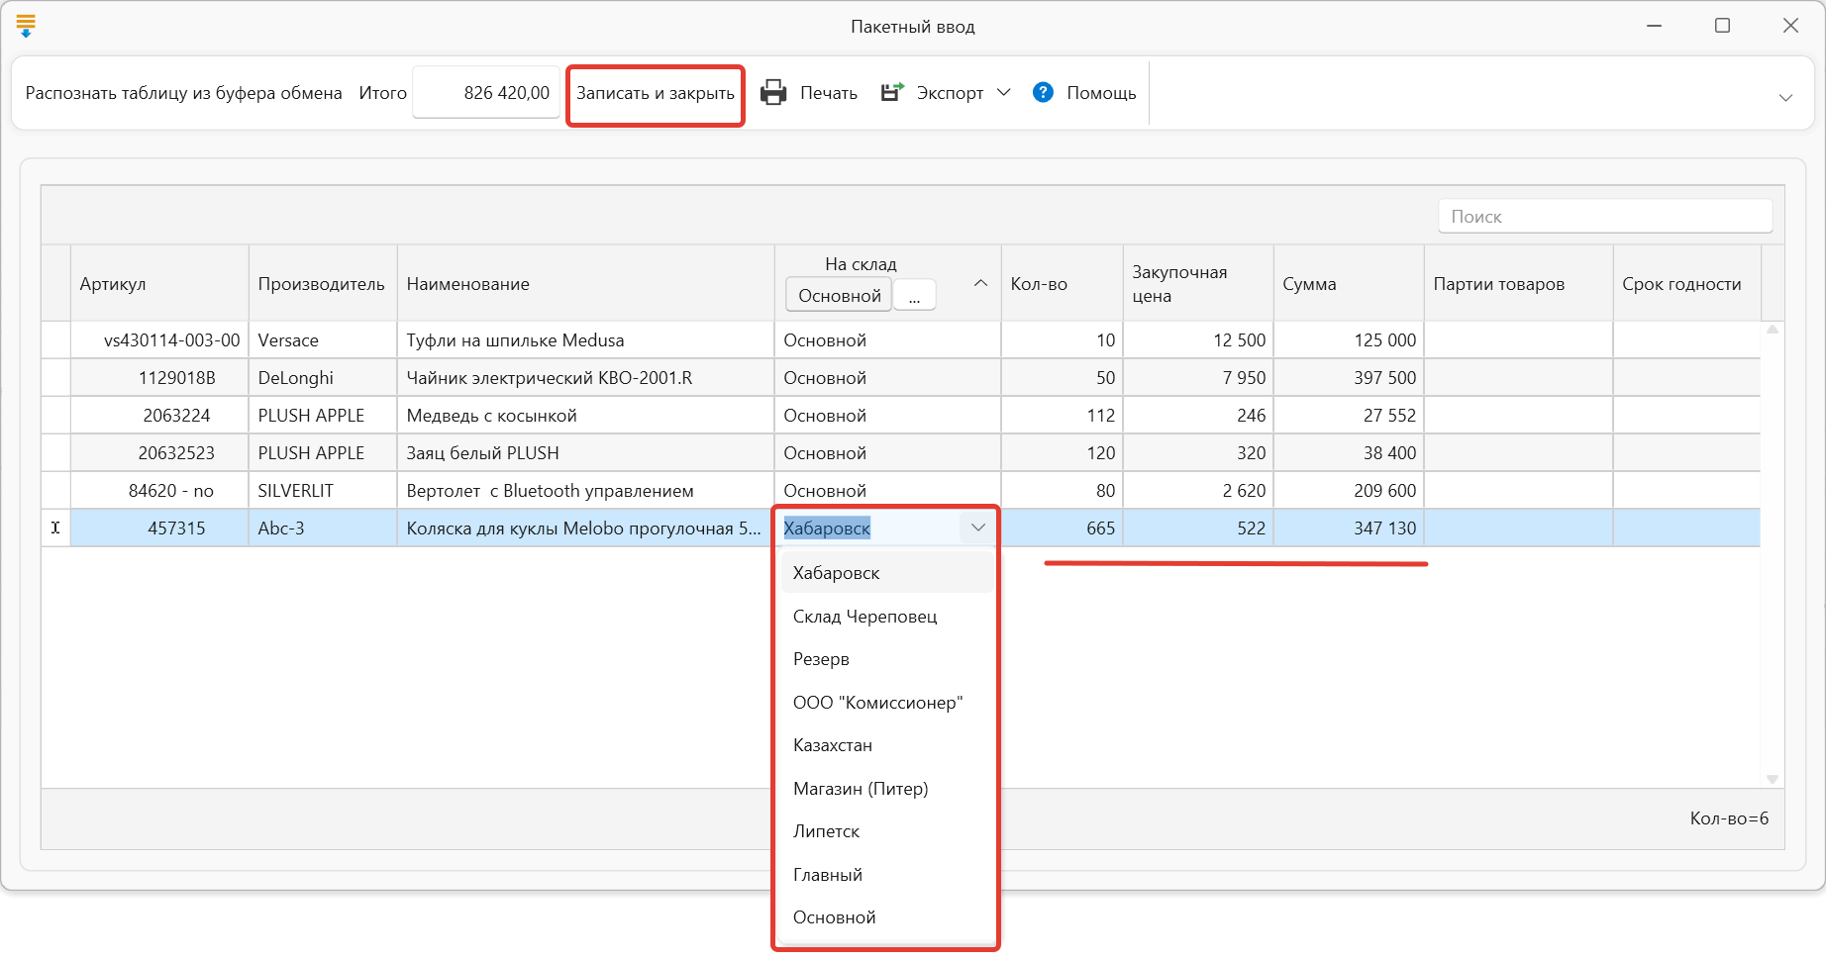Pick Магазин (Питер) in the dropdown
Viewport: 1826px width, 961px height.
point(886,789)
